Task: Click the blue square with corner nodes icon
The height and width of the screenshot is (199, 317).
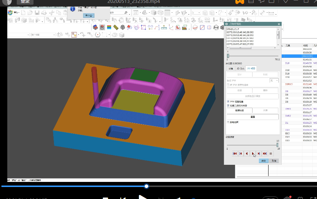Action: 143,27
